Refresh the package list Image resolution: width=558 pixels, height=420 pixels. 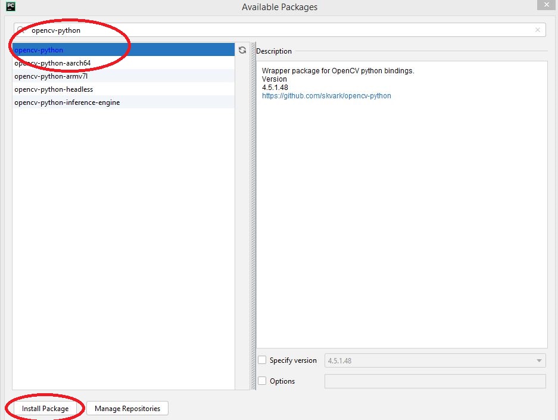[242, 51]
